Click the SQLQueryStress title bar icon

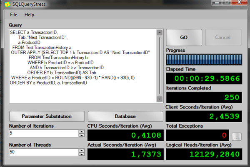pos(7,4)
